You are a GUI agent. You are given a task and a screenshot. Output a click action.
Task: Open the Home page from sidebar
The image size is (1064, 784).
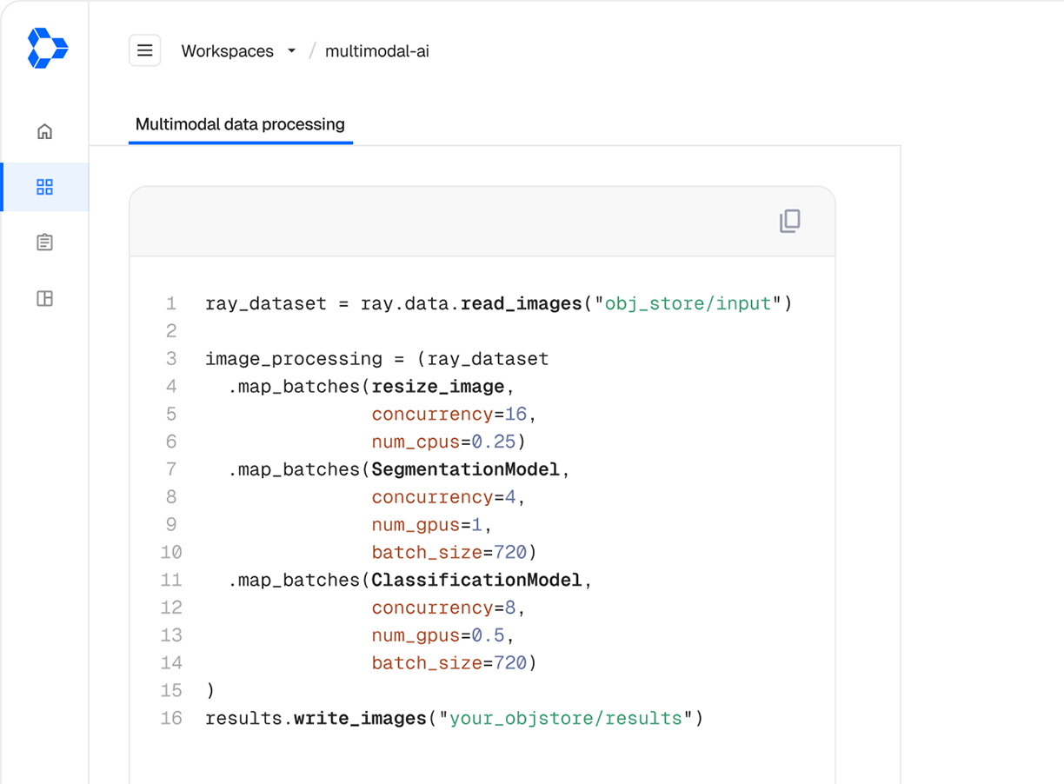[x=44, y=130]
